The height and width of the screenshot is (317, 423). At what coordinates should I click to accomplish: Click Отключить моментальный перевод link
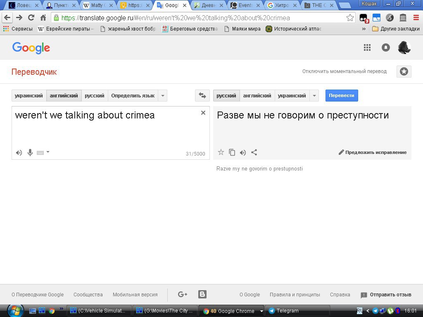pyautogui.click(x=344, y=71)
